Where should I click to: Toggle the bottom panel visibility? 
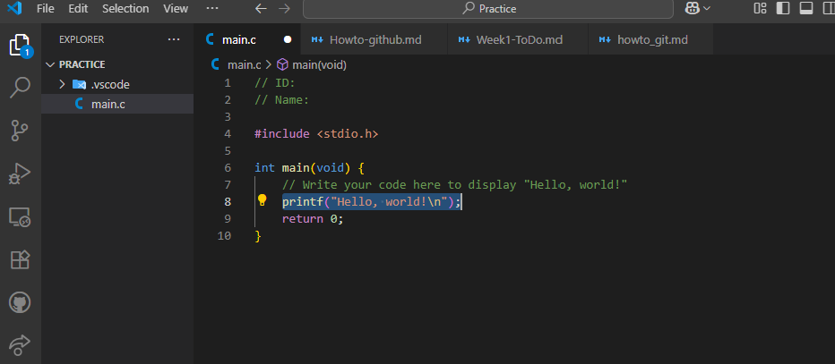805,9
